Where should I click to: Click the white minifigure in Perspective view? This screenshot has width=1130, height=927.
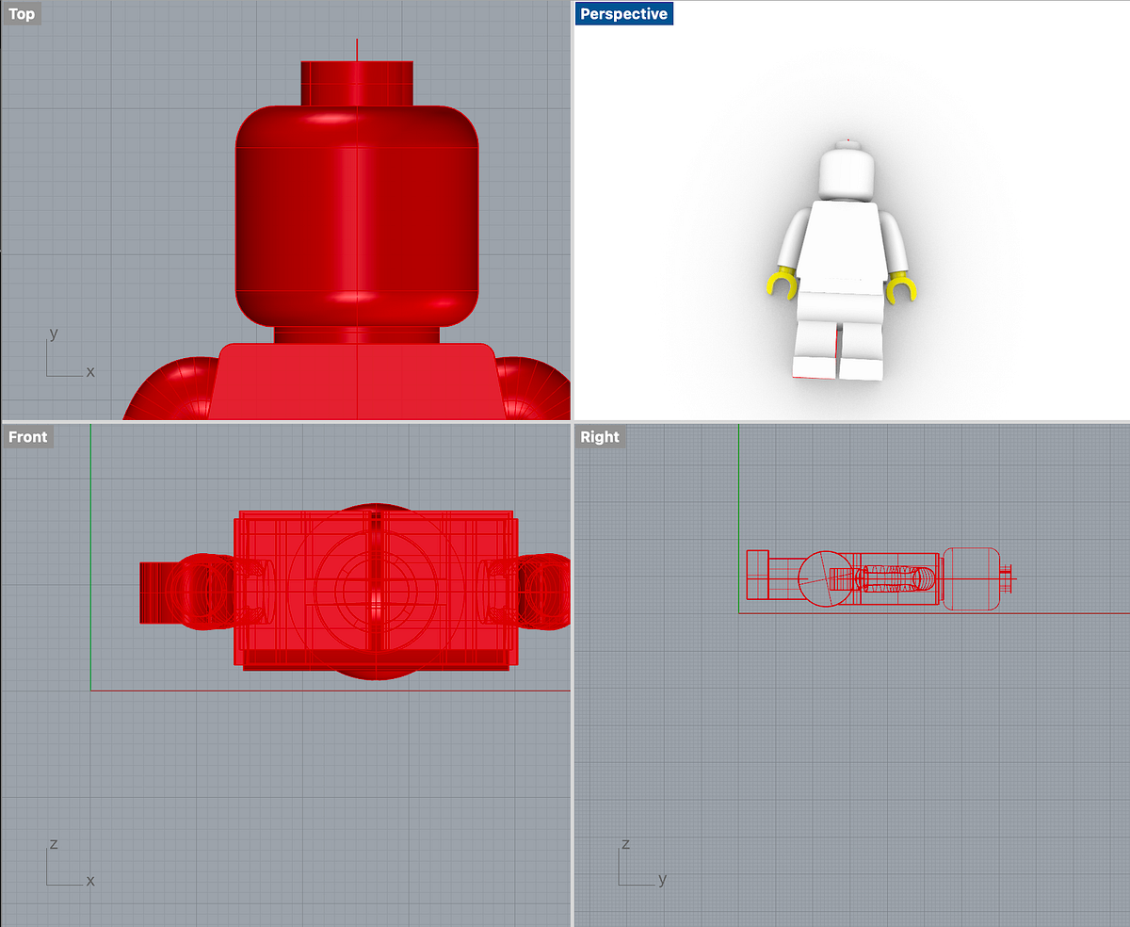[840, 262]
